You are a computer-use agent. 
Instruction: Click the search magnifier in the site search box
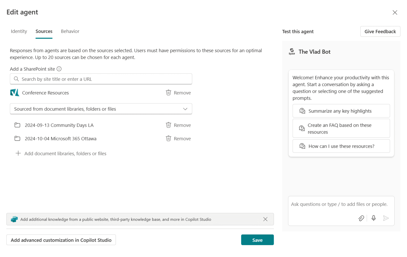pos(16,79)
